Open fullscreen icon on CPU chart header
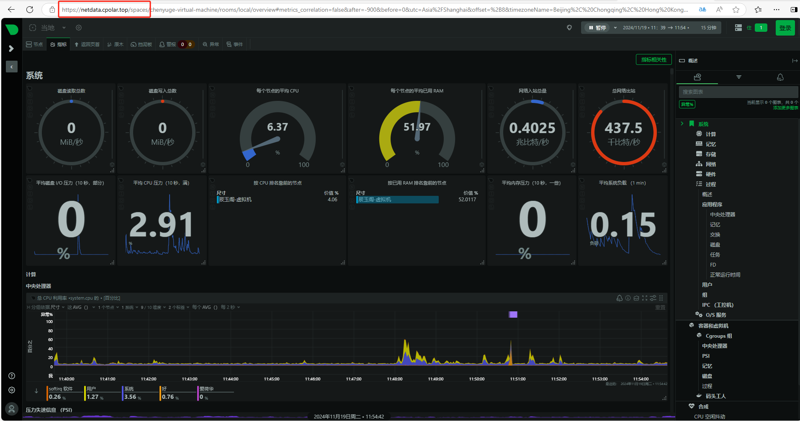Screen dimensions: 800x421 645,298
